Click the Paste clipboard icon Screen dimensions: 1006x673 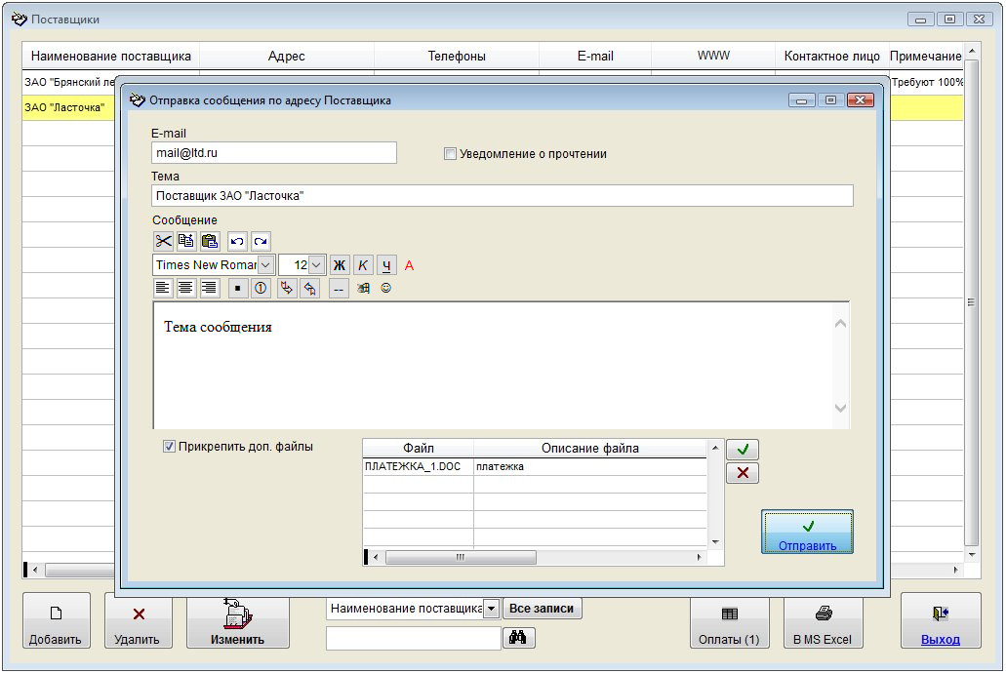[x=210, y=241]
